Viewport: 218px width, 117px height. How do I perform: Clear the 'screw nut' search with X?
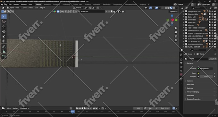pyautogui.click(x=106, y=12)
